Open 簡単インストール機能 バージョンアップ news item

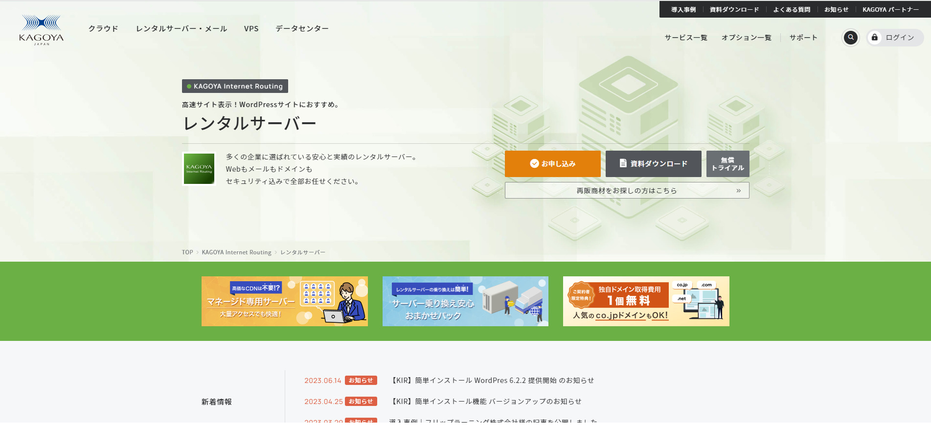click(486, 402)
